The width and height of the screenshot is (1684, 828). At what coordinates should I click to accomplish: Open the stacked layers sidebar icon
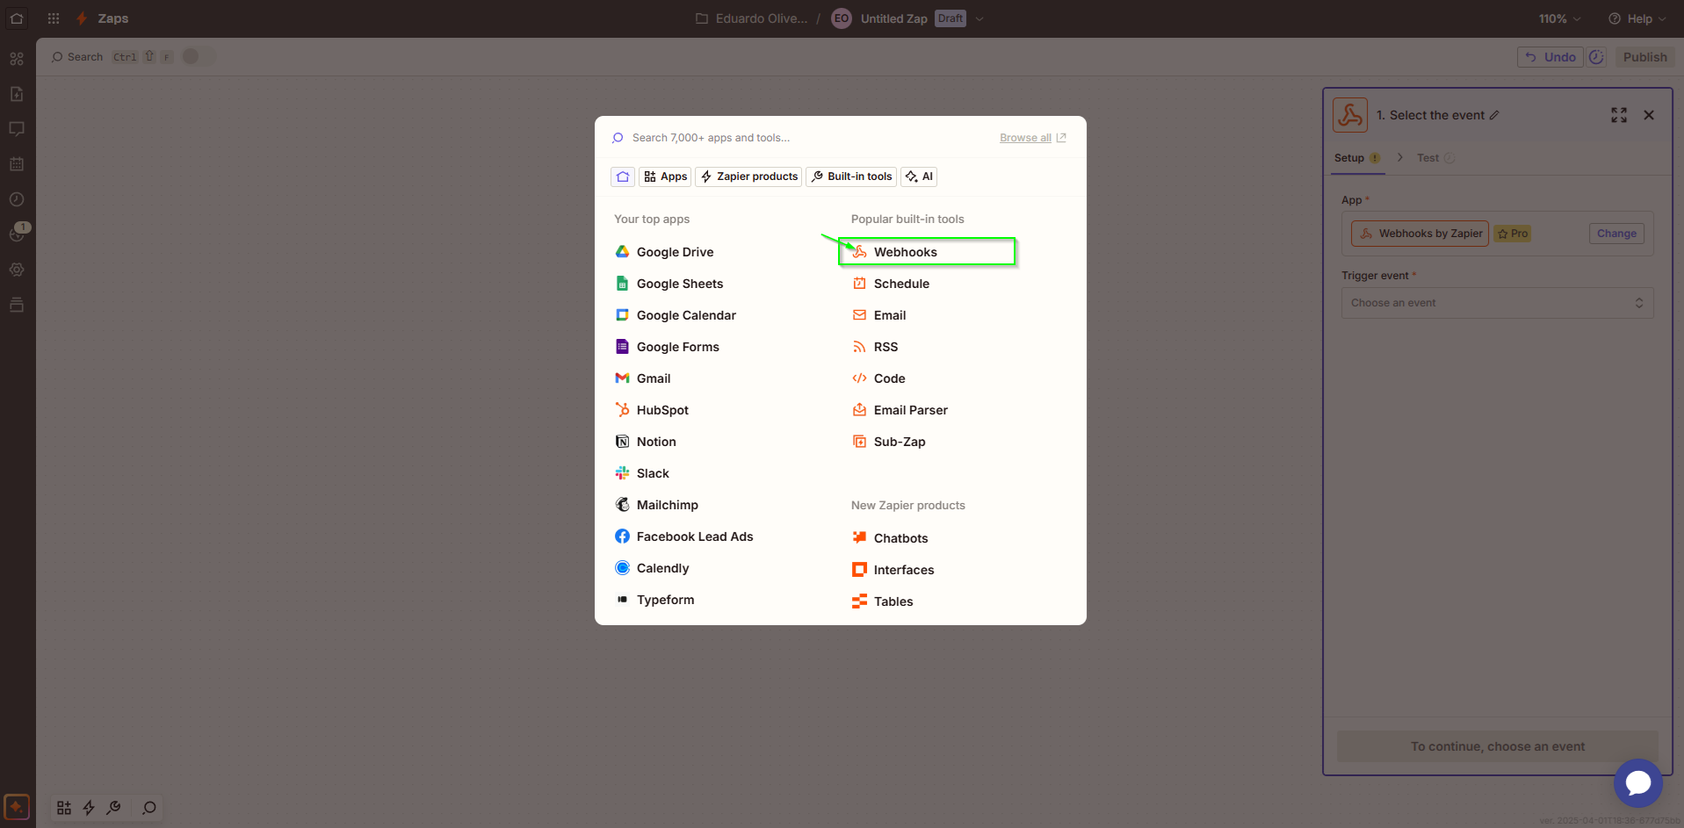[17, 305]
